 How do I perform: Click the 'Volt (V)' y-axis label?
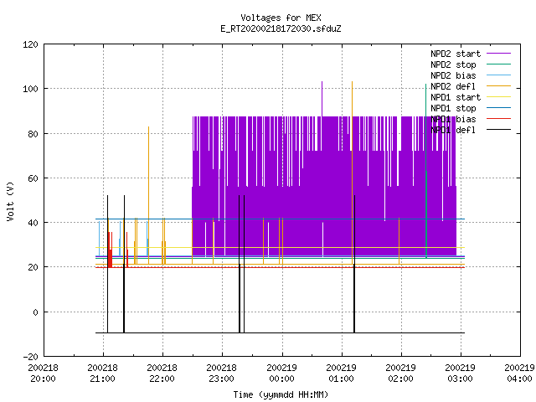(x=10, y=201)
